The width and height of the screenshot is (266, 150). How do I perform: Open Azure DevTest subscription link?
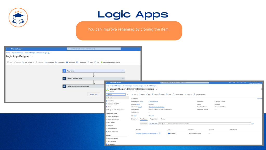coord(157,107)
